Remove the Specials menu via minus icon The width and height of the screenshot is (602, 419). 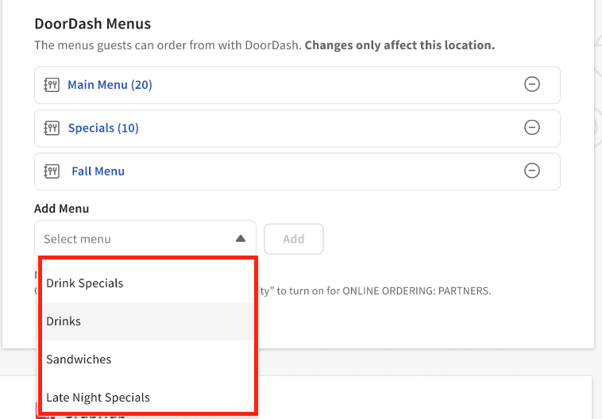tap(532, 127)
